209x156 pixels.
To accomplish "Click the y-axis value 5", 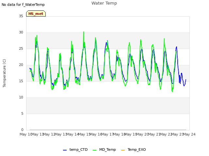I will tap(22, 113).
